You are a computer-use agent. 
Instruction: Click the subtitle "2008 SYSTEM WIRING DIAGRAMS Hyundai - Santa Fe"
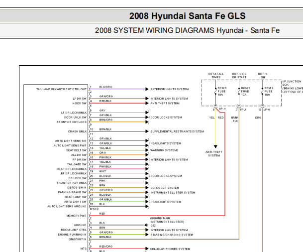pyautogui.click(x=187, y=30)
